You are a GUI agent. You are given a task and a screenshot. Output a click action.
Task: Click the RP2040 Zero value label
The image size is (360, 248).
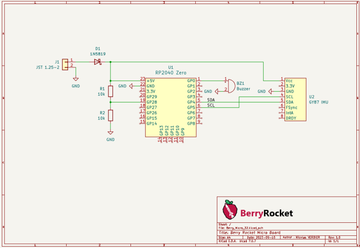point(171,72)
